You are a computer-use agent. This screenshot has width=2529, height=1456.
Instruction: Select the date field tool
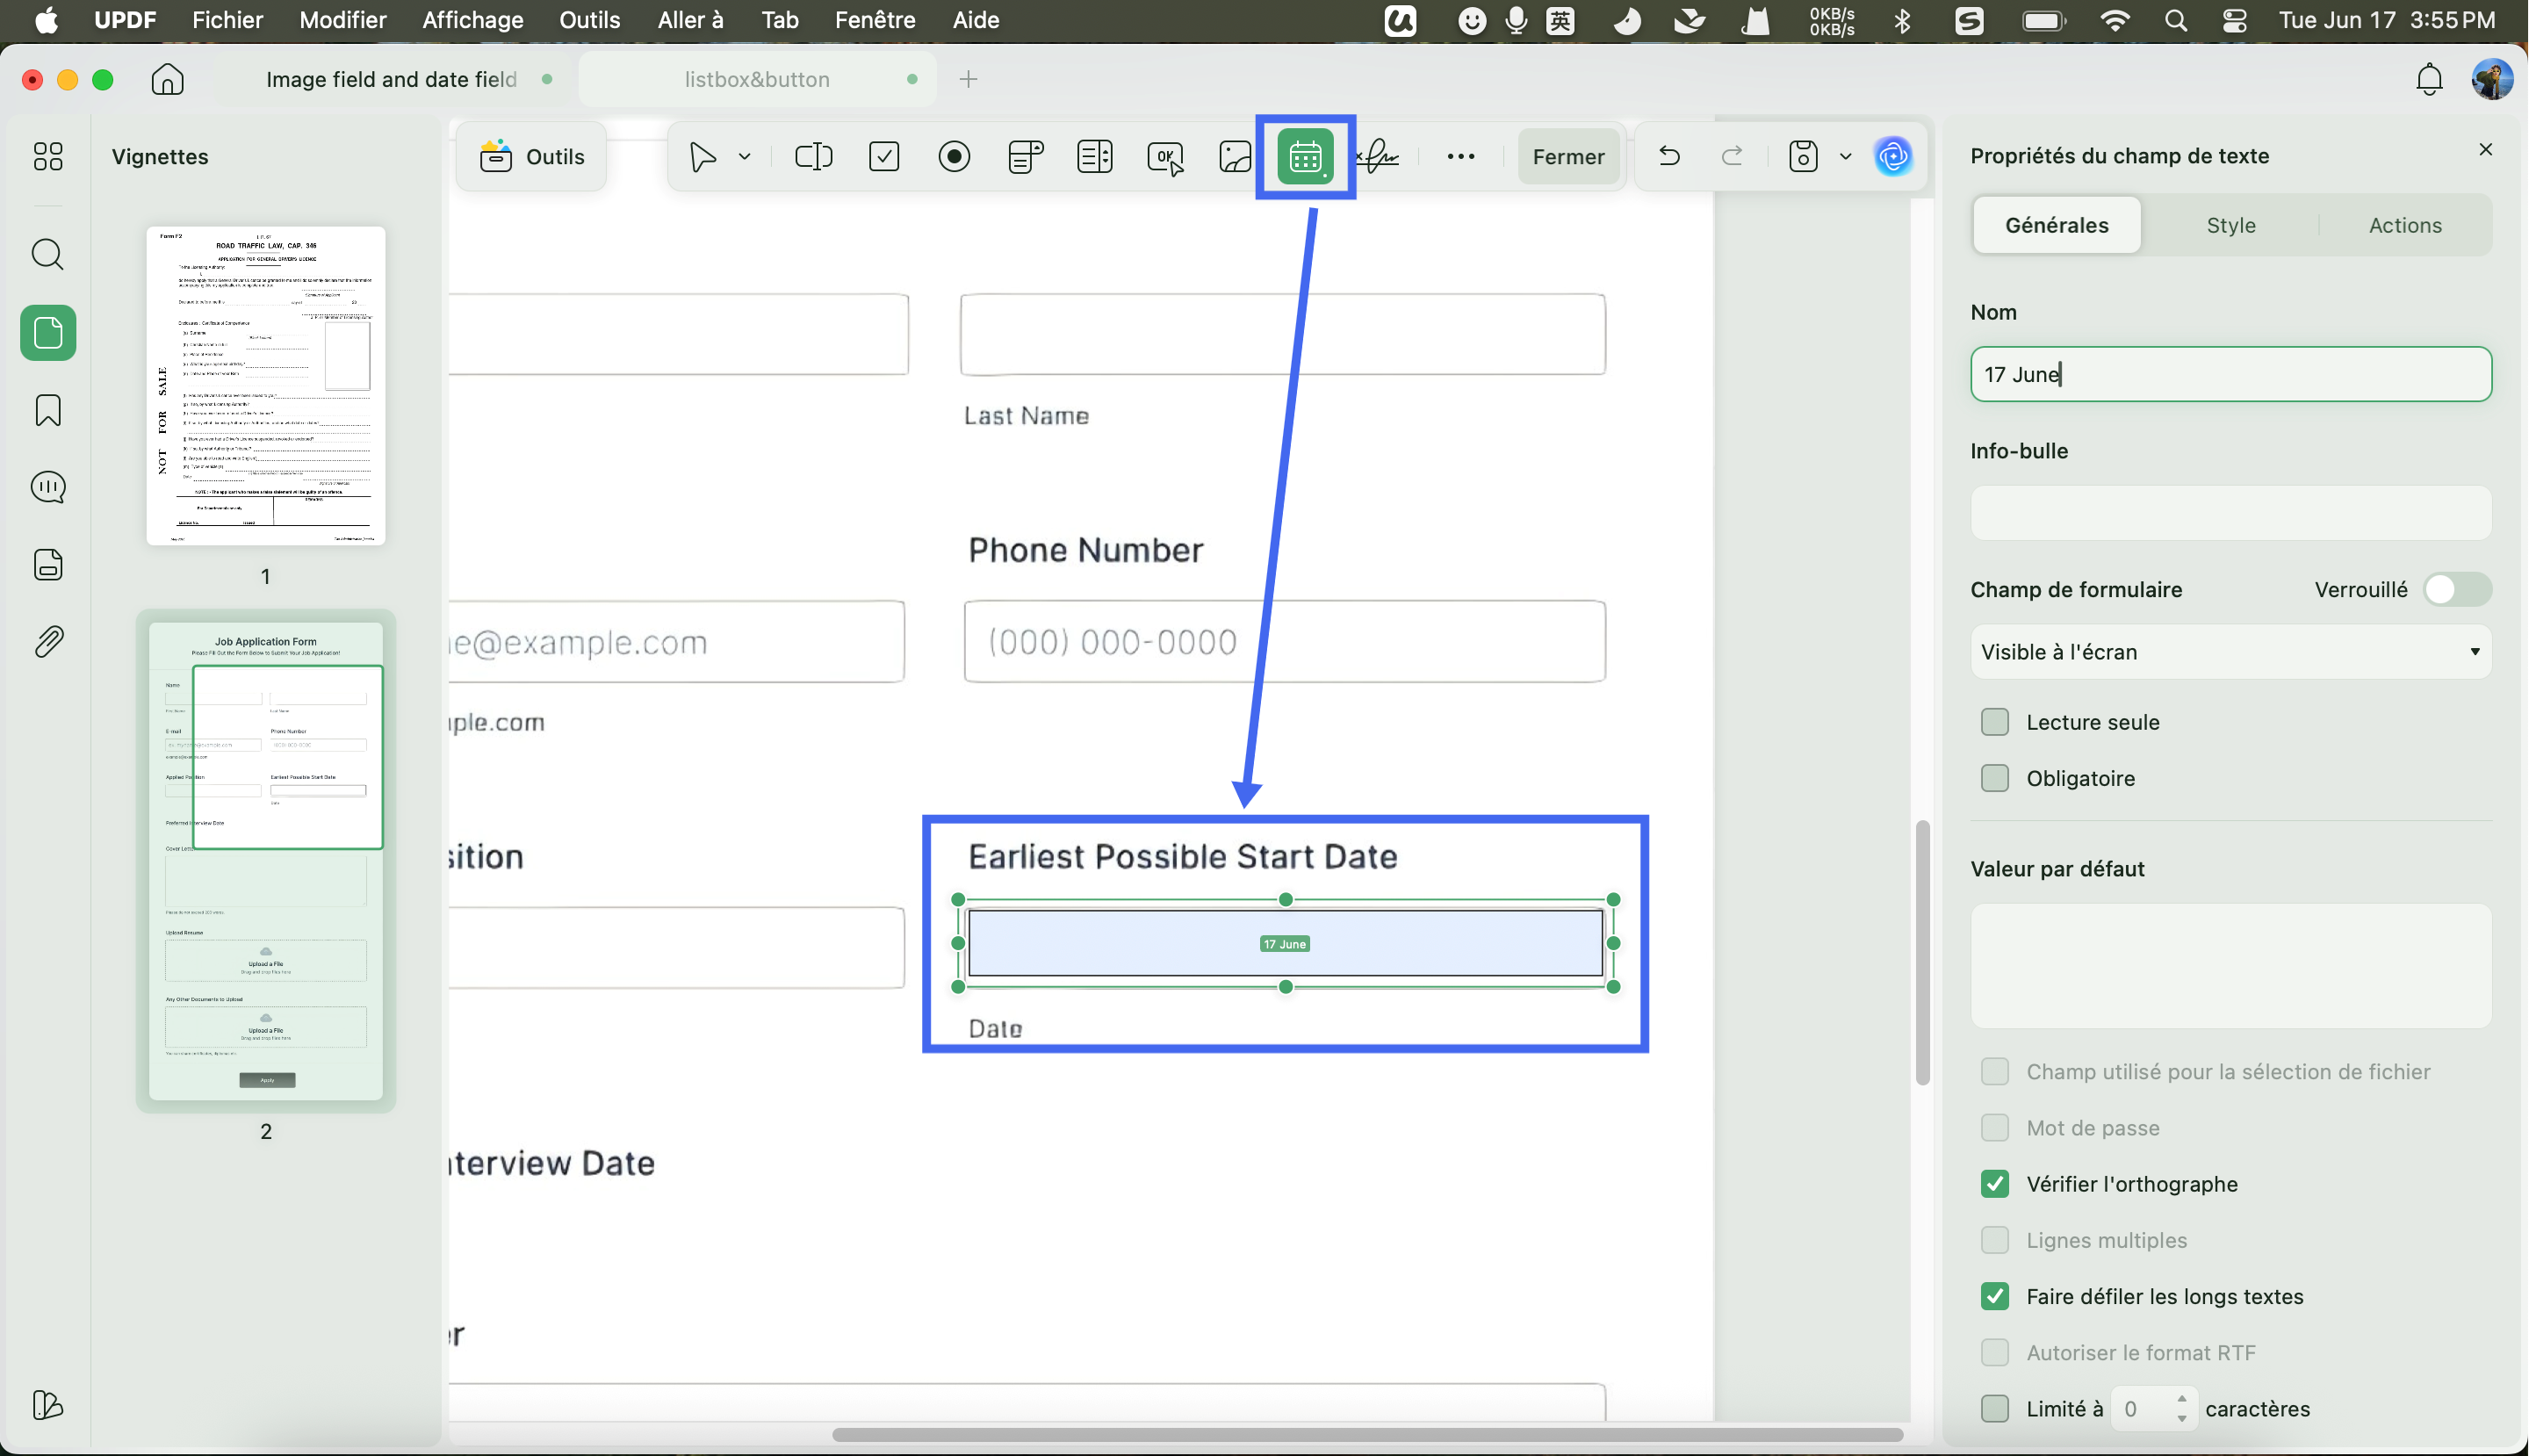click(x=1305, y=156)
